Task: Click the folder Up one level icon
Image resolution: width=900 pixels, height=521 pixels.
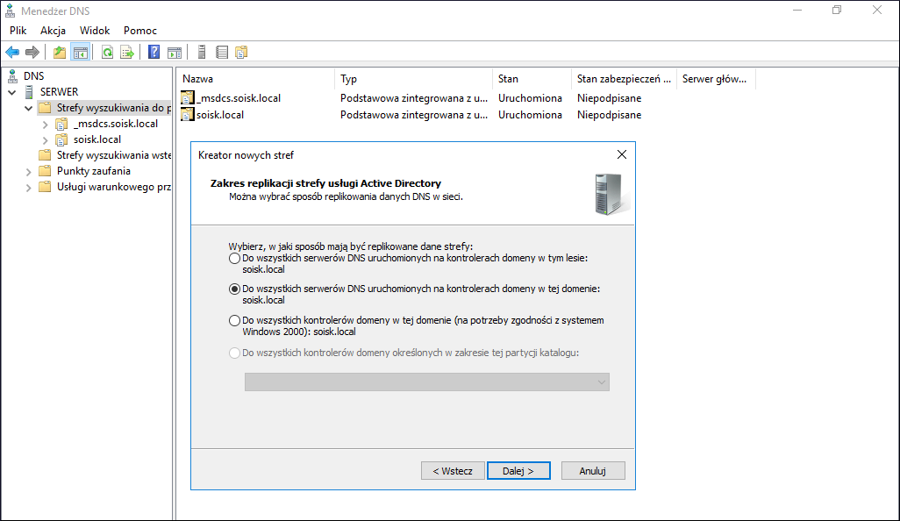Action: coord(59,53)
